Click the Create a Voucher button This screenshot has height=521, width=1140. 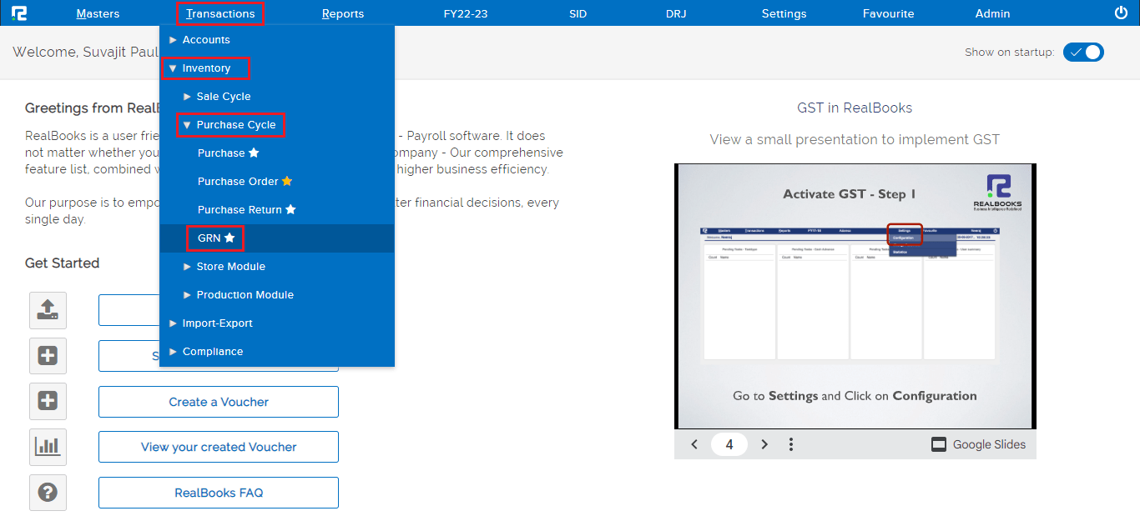click(x=219, y=402)
